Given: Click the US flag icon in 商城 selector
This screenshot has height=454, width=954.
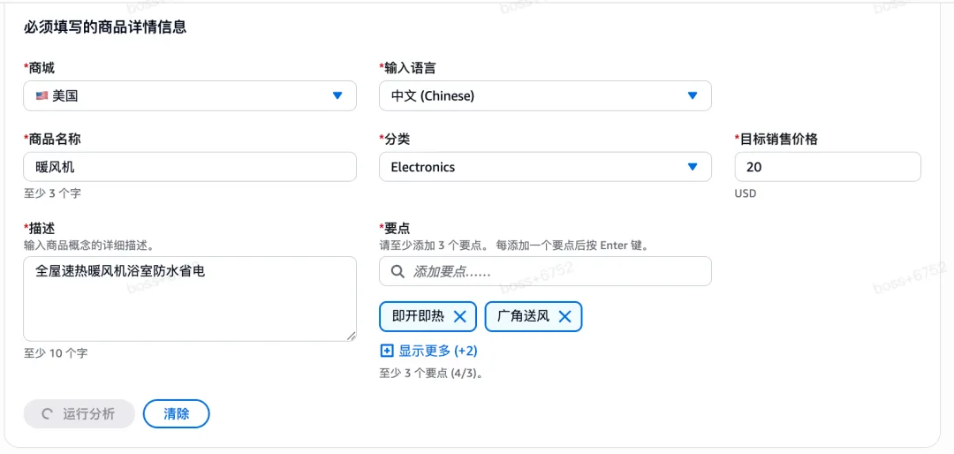Looking at the screenshot, I should pyautogui.click(x=42, y=95).
